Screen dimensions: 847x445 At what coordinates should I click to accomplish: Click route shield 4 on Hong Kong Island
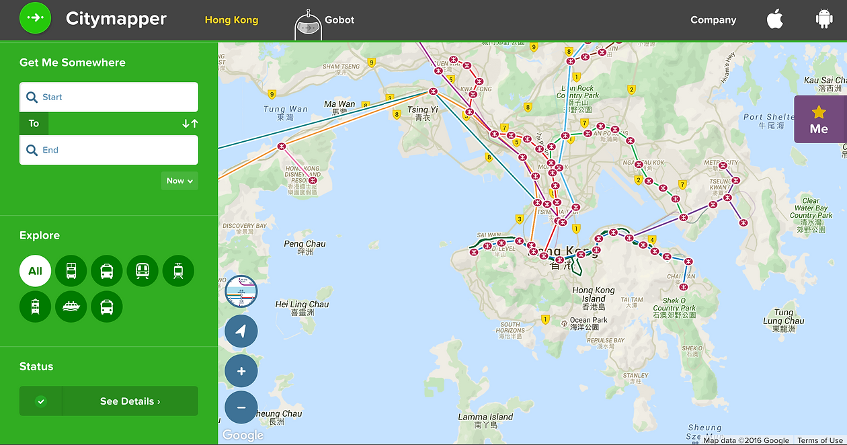pos(651,240)
